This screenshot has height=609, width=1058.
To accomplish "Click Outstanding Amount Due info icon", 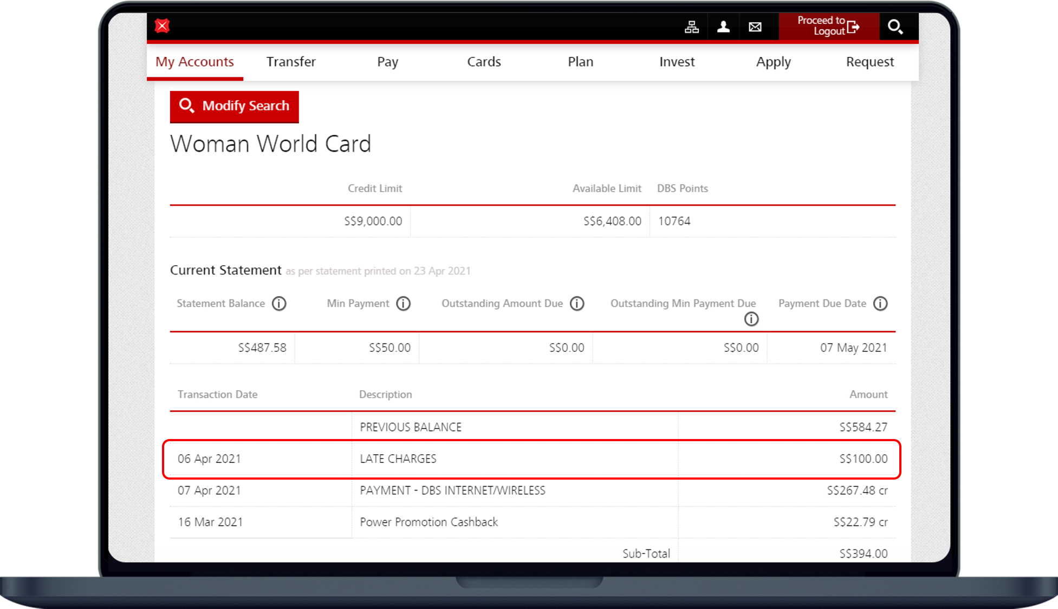I will pyautogui.click(x=577, y=304).
